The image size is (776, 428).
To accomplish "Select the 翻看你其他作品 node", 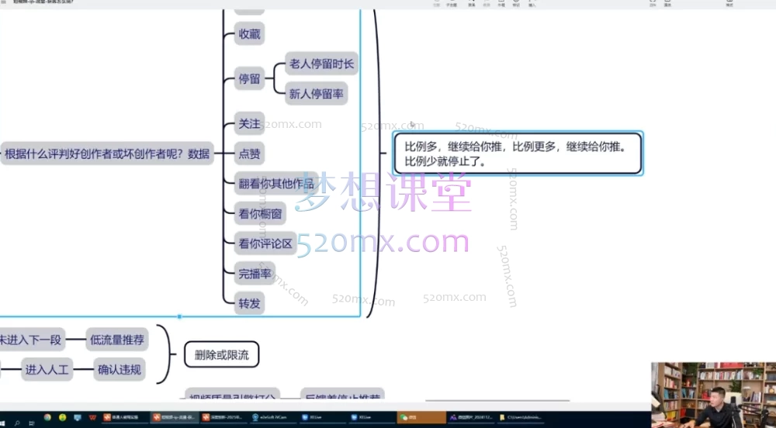I will tap(276, 184).
